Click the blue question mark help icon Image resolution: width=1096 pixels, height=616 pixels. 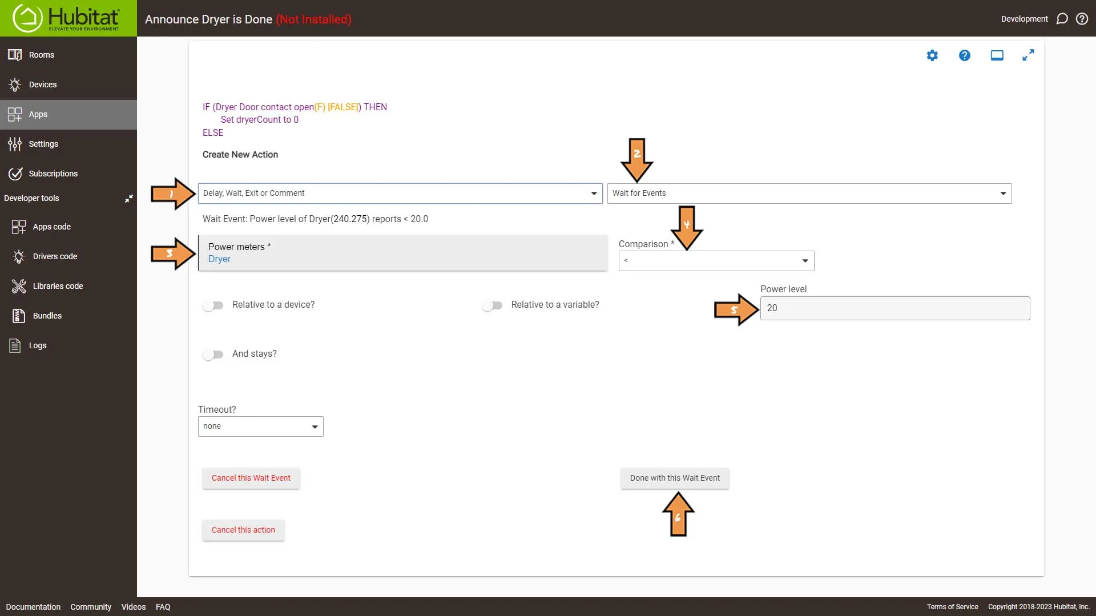coord(965,55)
